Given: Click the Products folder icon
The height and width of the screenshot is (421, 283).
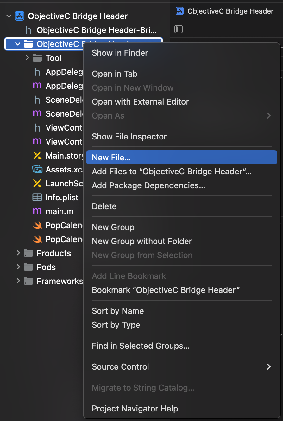Looking at the screenshot, I should click(28, 253).
